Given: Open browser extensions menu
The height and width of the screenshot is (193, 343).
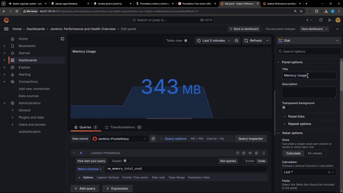Looking at the screenshot, I should click(x=317, y=11).
